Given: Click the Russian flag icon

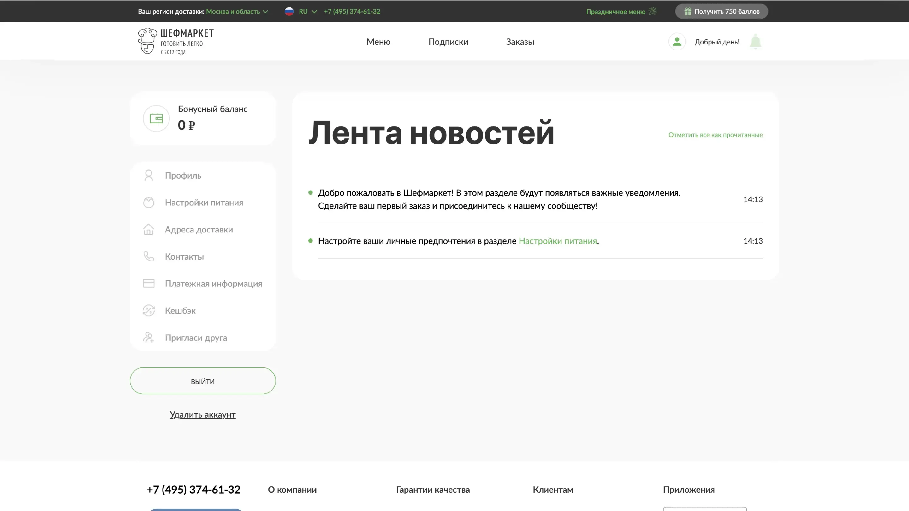Looking at the screenshot, I should pyautogui.click(x=289, y=11).
